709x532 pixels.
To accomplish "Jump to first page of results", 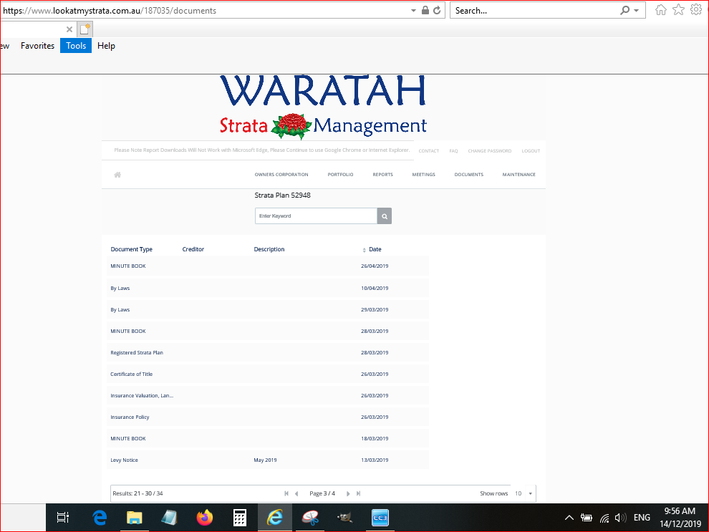I will pyautogui.click(x=286, y=493).
